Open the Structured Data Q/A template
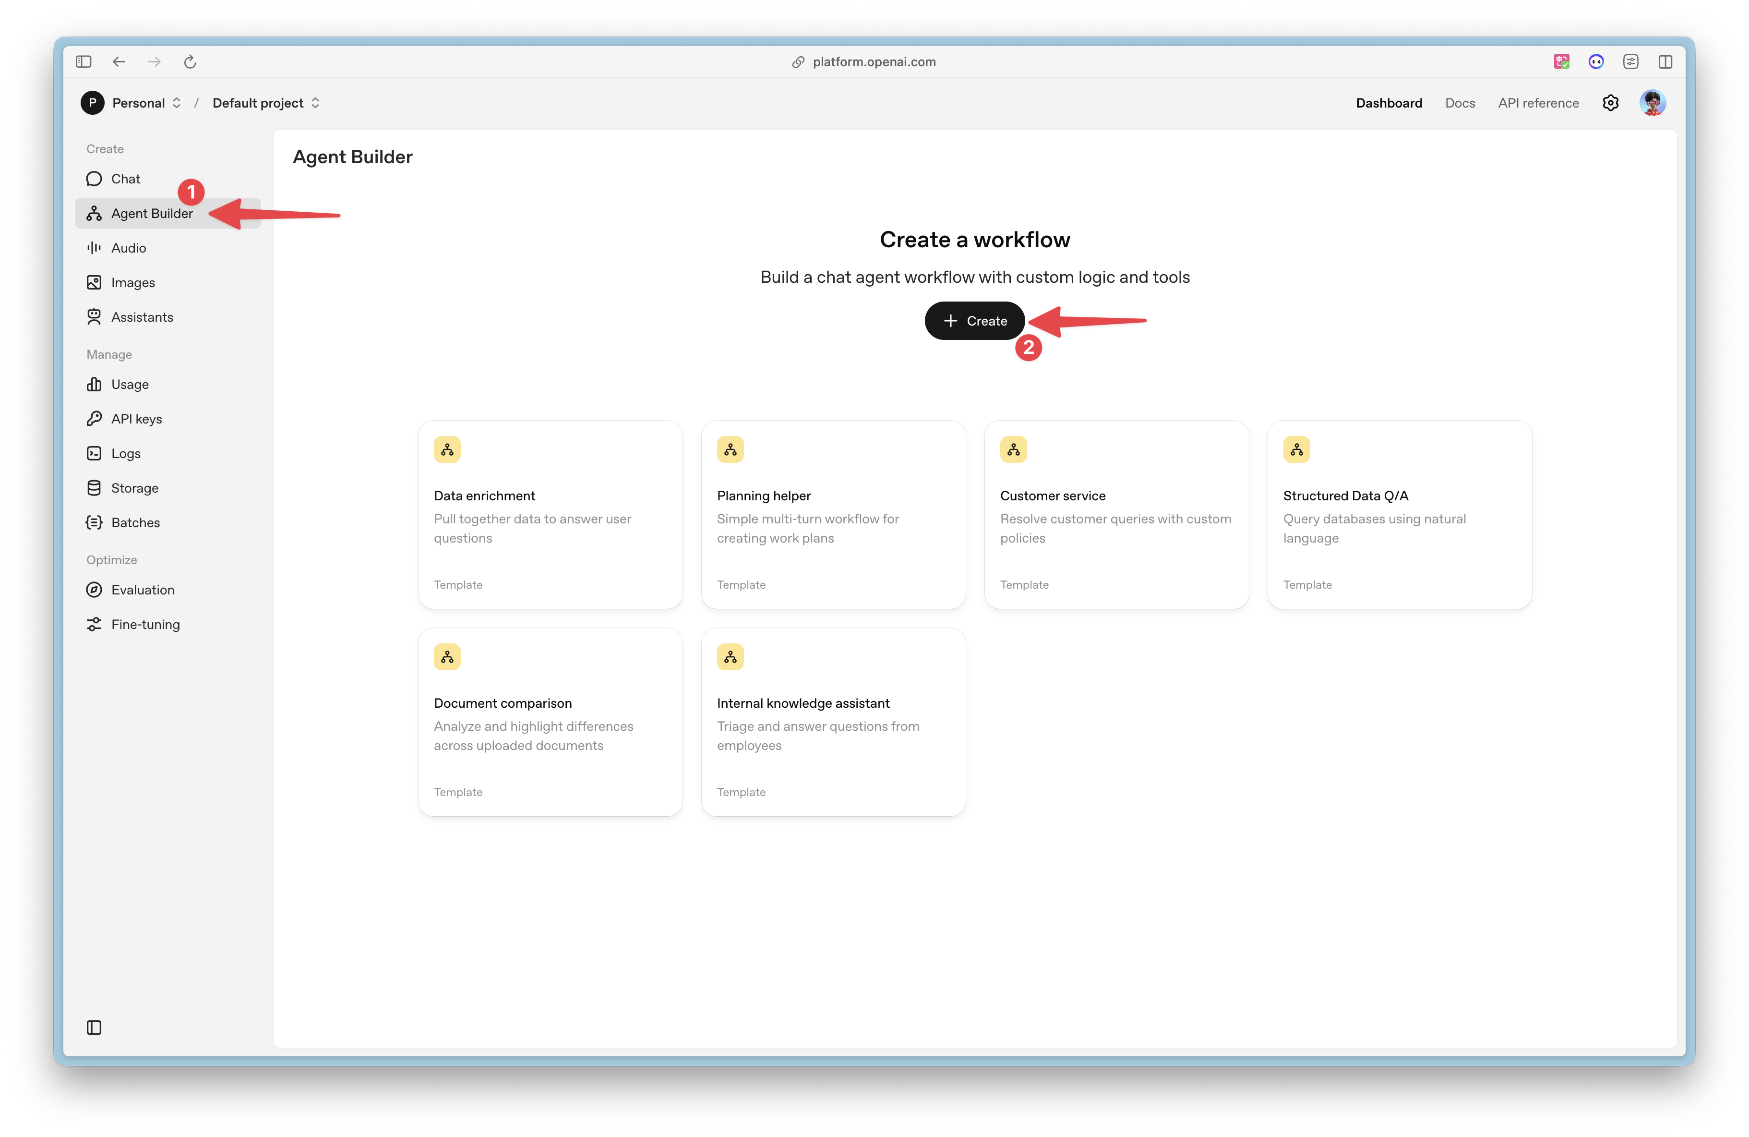This screenshot has width=1749, height=1137. click(x=1399, y=514)
